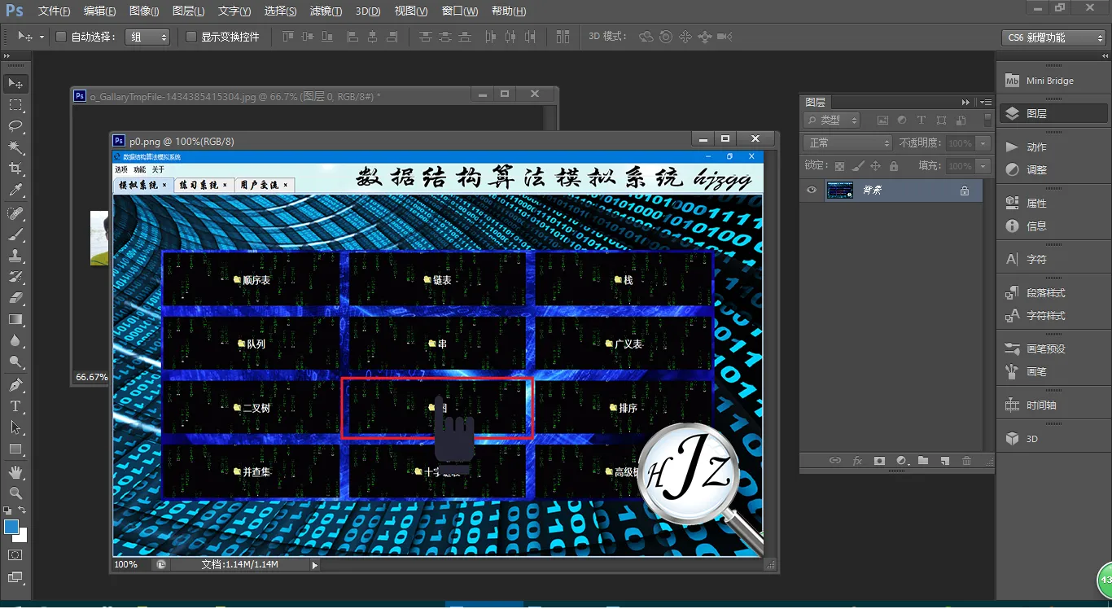Open the 图像(I) menu
Image resolution: width=1112 pixels, height=609 pixels.
point(145,11)
